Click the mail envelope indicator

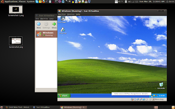click(137, 2)
